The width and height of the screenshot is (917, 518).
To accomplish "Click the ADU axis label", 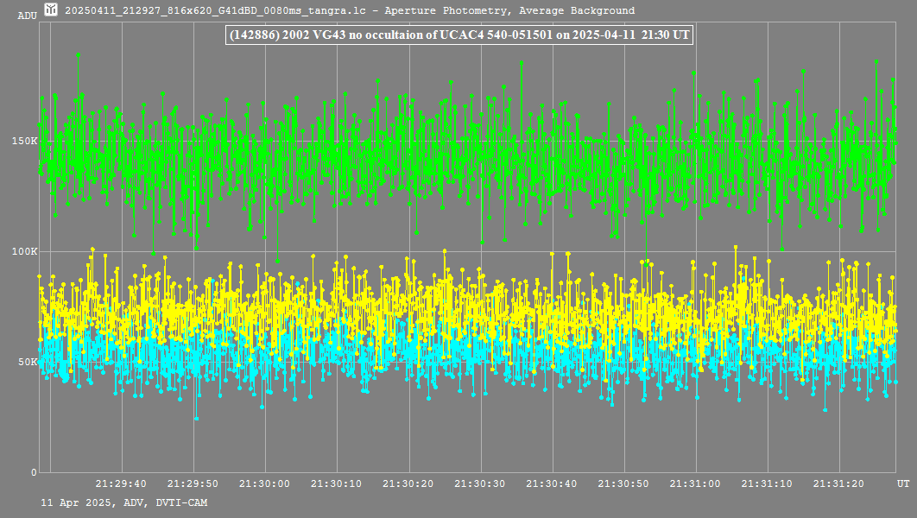I will (x=28, y=16).
